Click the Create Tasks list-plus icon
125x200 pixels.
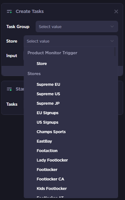click(9, 11)
